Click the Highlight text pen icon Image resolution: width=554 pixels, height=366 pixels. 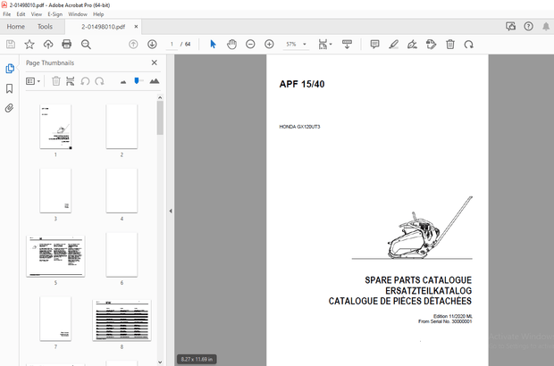tap(393, 44)
